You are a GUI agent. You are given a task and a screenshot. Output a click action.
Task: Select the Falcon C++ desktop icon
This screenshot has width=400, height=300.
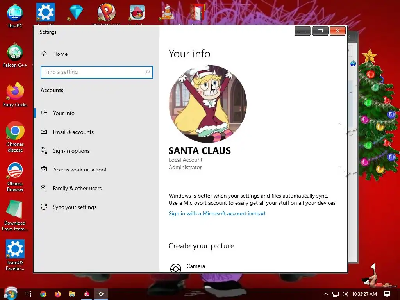(x=15, y=55)
